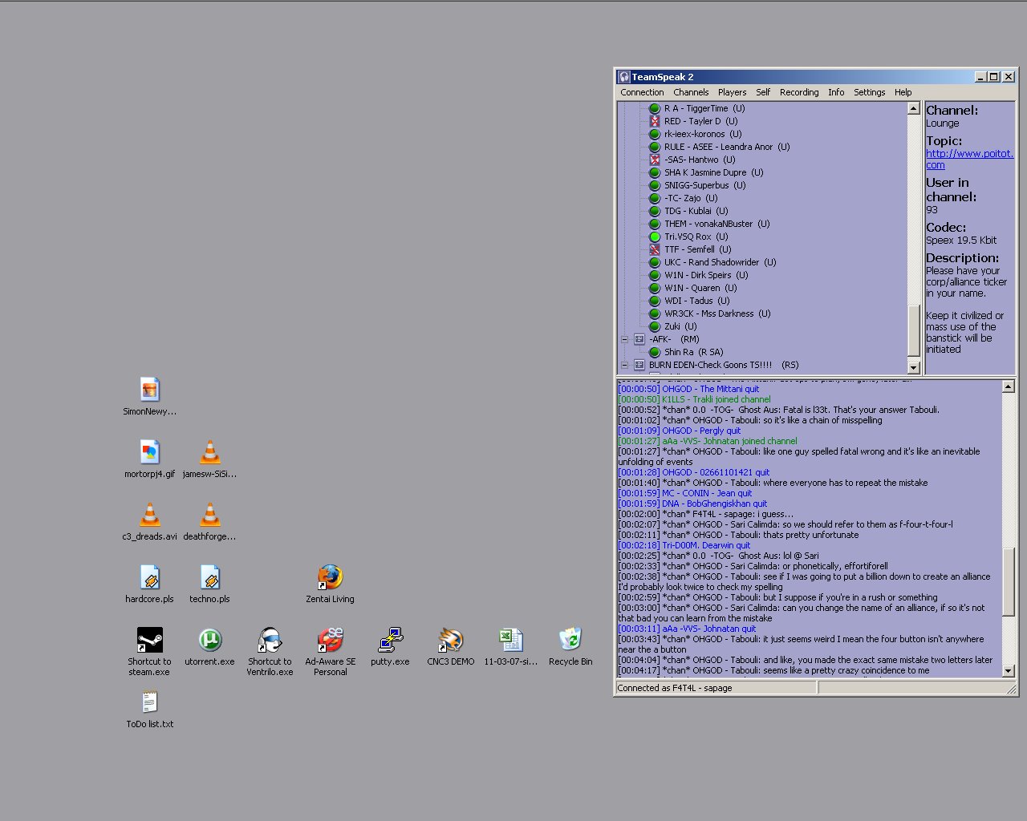The height and width of the screenshot is (821, 1027).
Task: Click the chat log scroll-down arrow
Action: (1009, 671)
